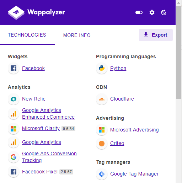Click the Facebook widget icon
Viewport: 182px width, 183px height.
(x=14, y=68)
